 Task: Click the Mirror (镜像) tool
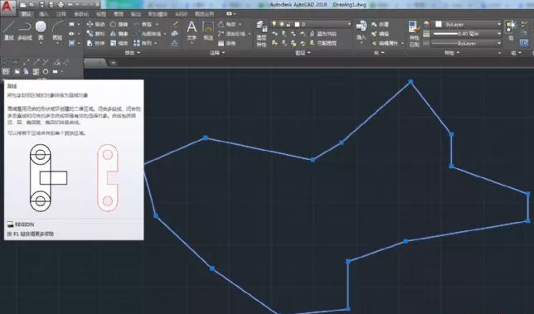tap(119, 34)
